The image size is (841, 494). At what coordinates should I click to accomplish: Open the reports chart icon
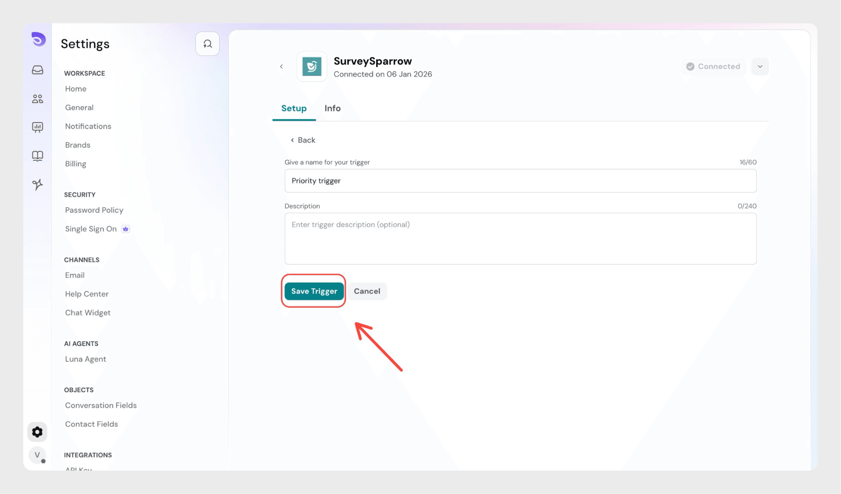[x=37, y=127]
